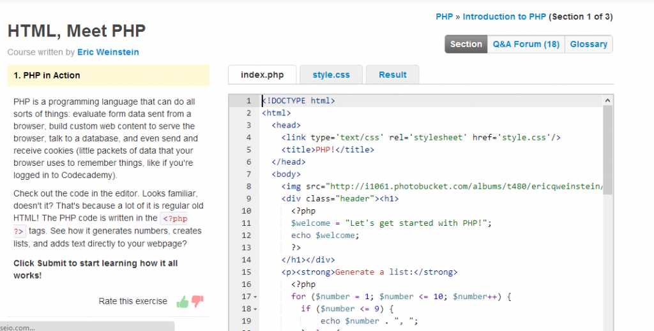This screenshot has width=654, height=331.
Task: Follow the PHP breadcrumb link
Action: point(445,17)
